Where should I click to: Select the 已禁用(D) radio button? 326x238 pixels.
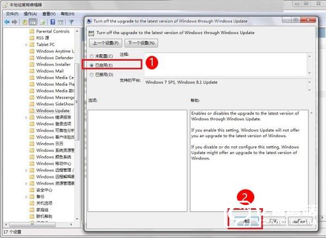91,75
